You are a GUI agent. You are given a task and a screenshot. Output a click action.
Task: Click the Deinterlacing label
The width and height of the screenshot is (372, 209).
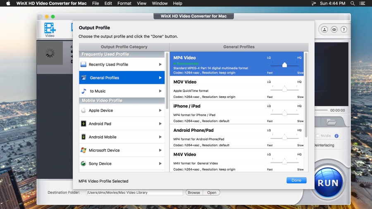tap(324, 145)
